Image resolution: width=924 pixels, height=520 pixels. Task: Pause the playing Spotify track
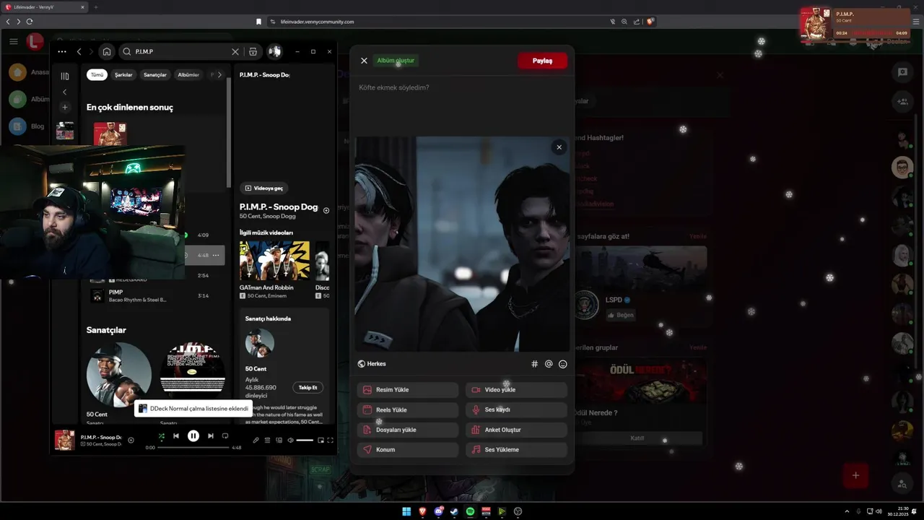point(193,436)
